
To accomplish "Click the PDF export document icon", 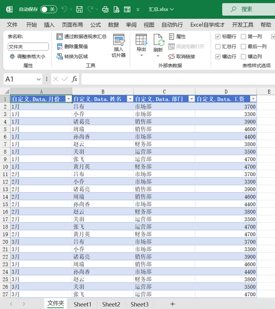I will (116, 9).
